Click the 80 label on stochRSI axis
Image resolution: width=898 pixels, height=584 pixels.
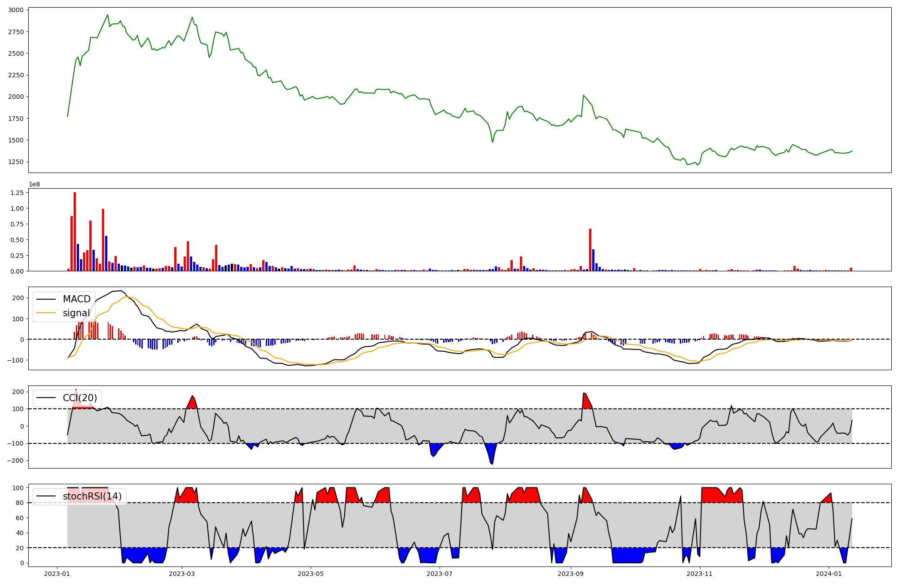(x=20, y=503)
